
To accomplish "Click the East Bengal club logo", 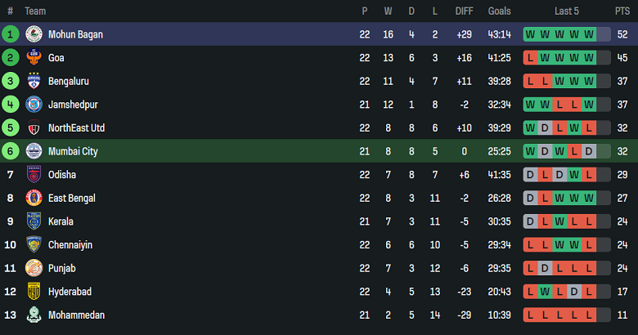I will click(34, 198).
